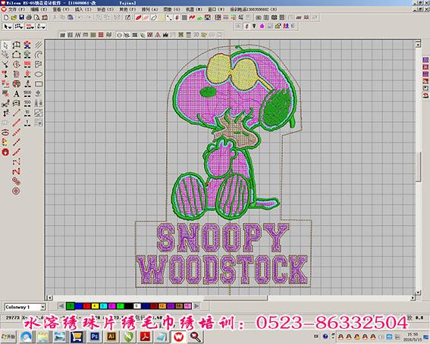The image size is (430, 344).
Task: Choose the Rectangle shape tool in the toolbox
Action: pos(39,84)
